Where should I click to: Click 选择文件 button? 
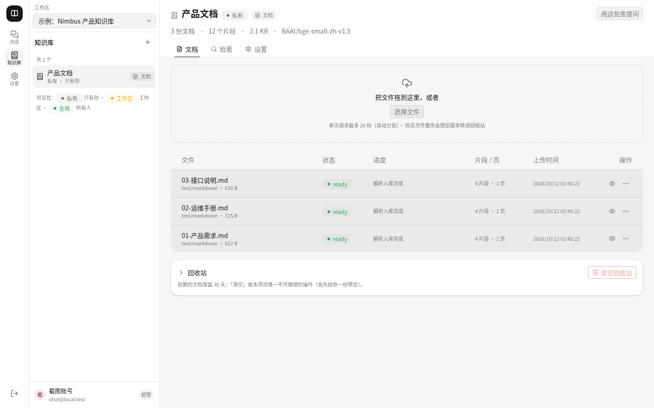(407, 112)
